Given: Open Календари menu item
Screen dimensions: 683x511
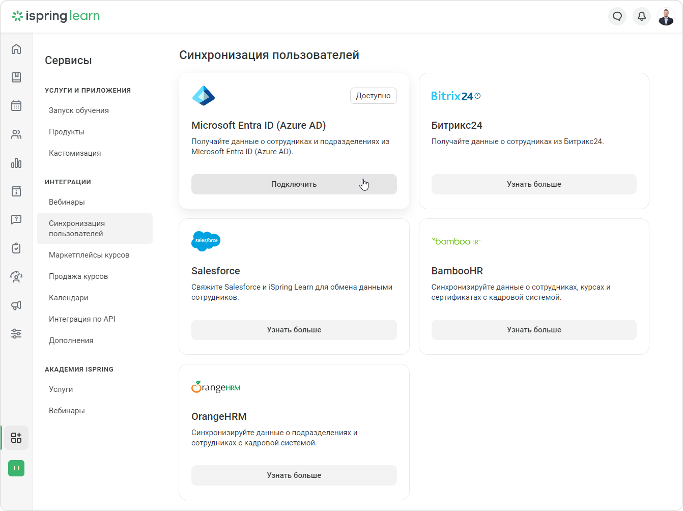Looking at the screenshot, I should (69, 298).
